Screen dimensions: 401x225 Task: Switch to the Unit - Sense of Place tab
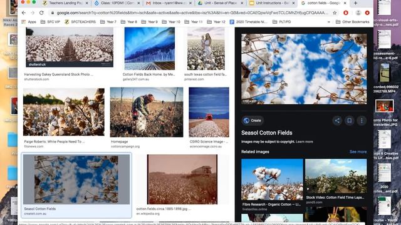(221, 3)
